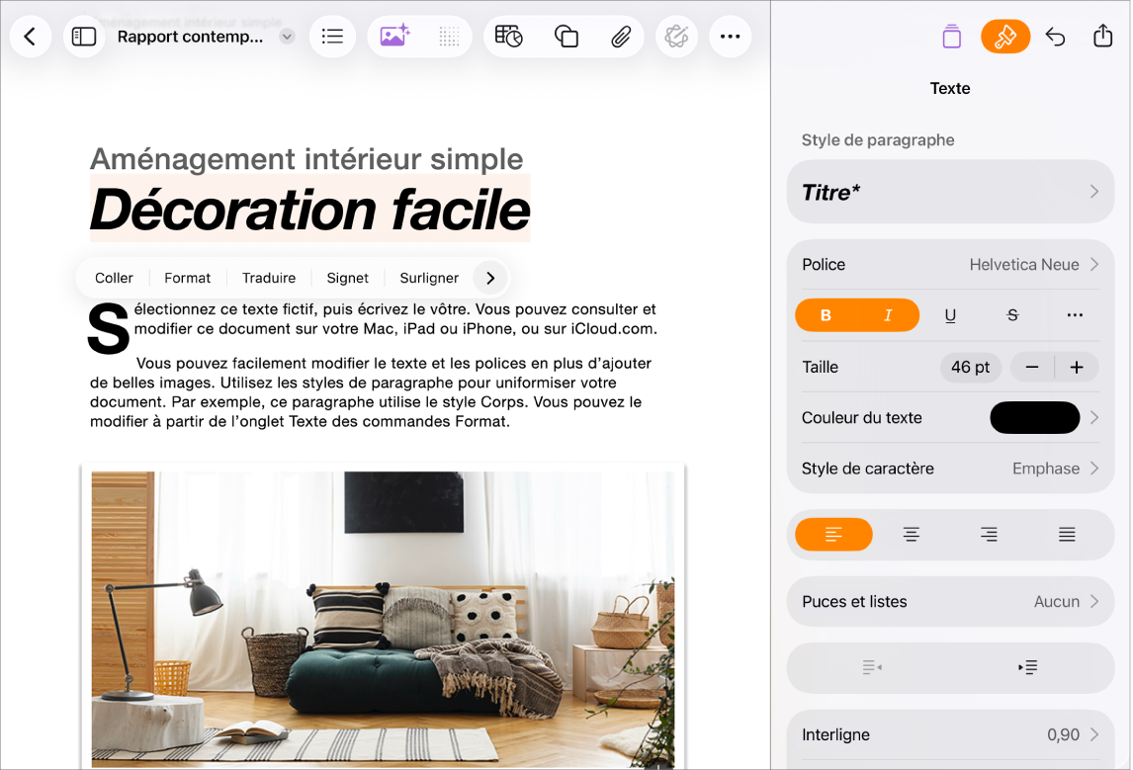The image size is (1133, 770).
Task: Insert a table with the table icon
Action: pos(509,37)
